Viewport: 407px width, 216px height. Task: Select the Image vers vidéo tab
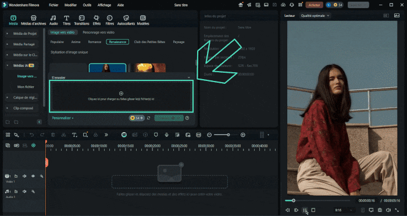click(x=62, y=33)
